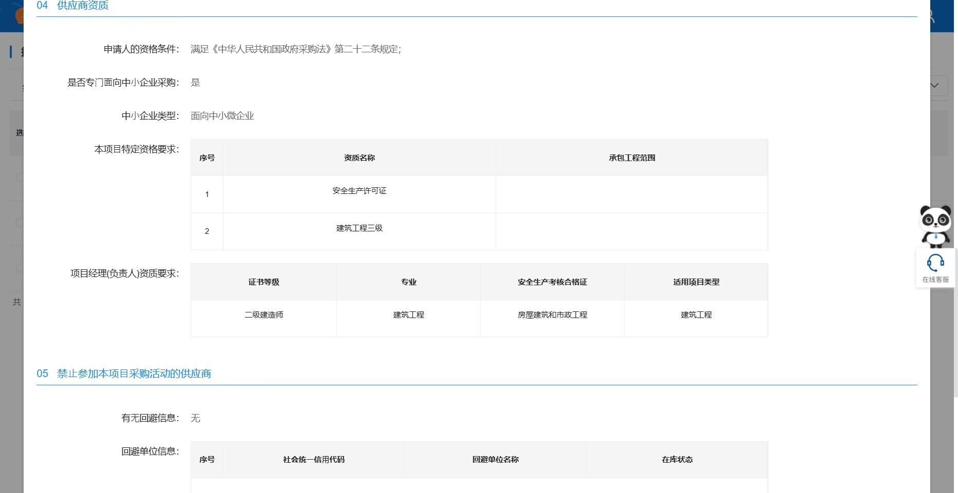Click the '社会统一信用代码' column header

tap(313, 460)
